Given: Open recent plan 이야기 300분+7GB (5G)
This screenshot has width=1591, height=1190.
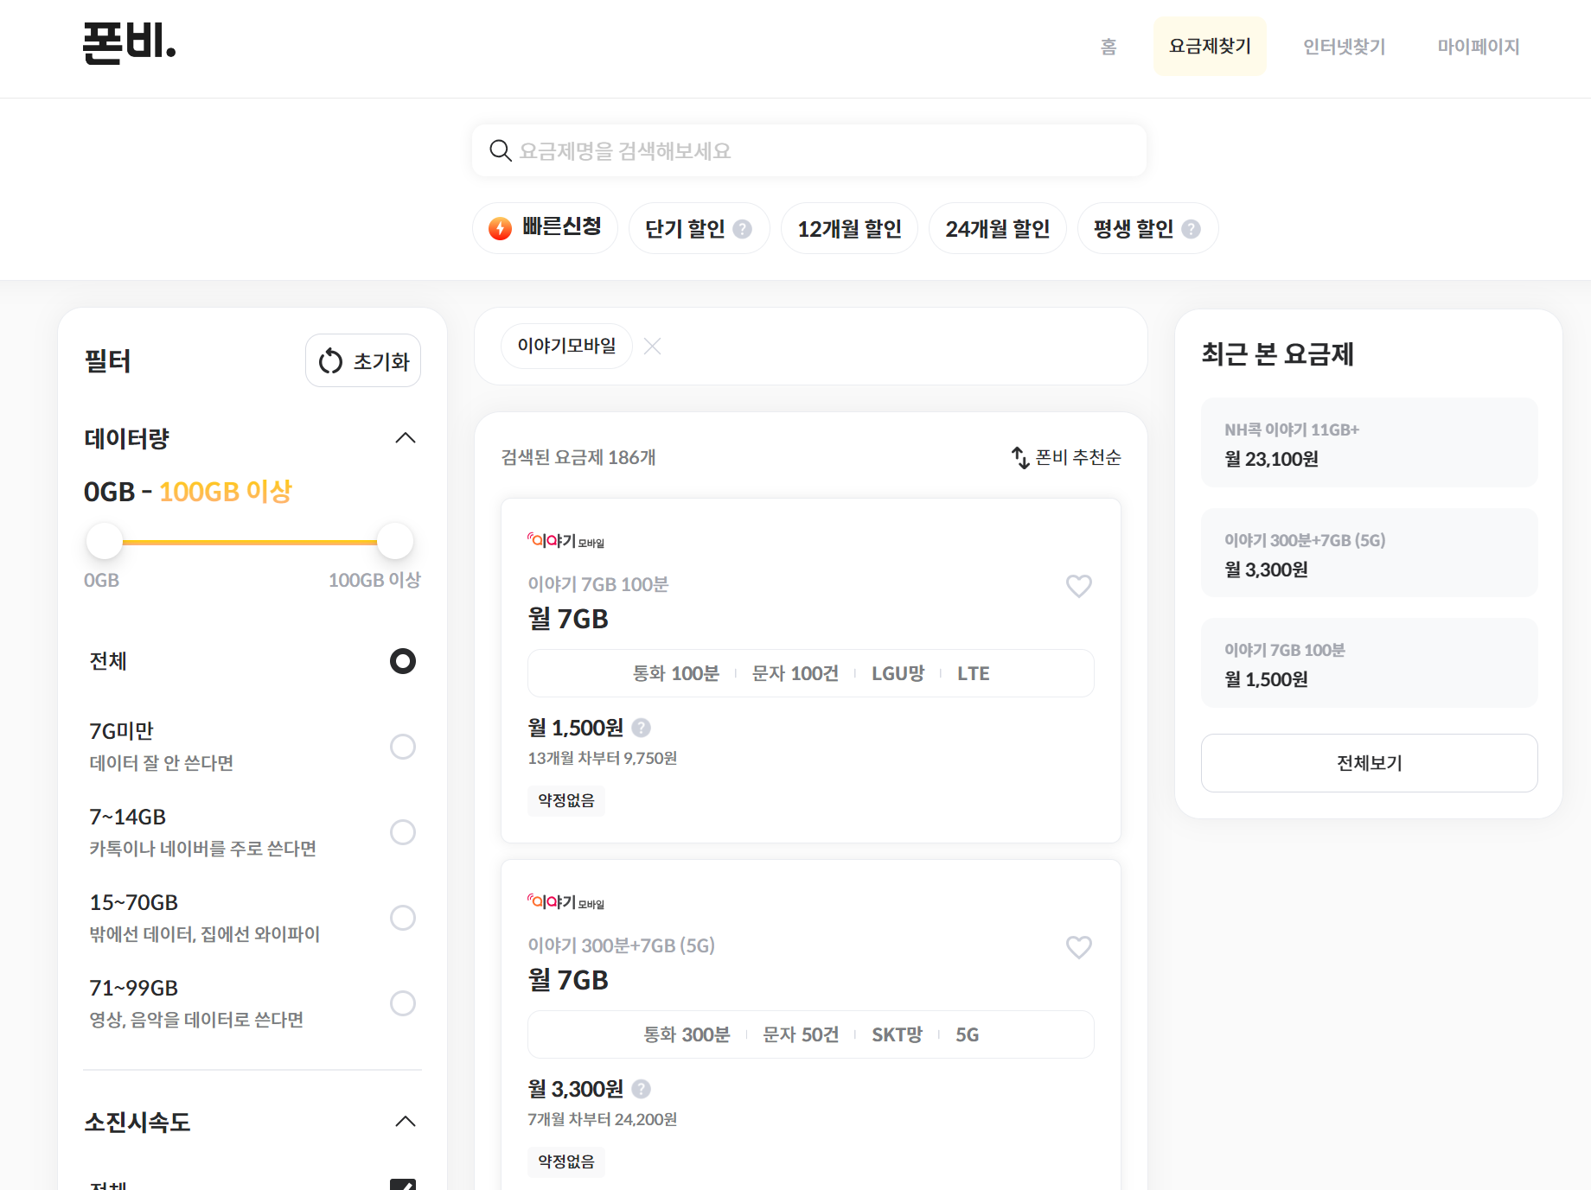Looking at the screenshot, I should tap(1369, 552).
